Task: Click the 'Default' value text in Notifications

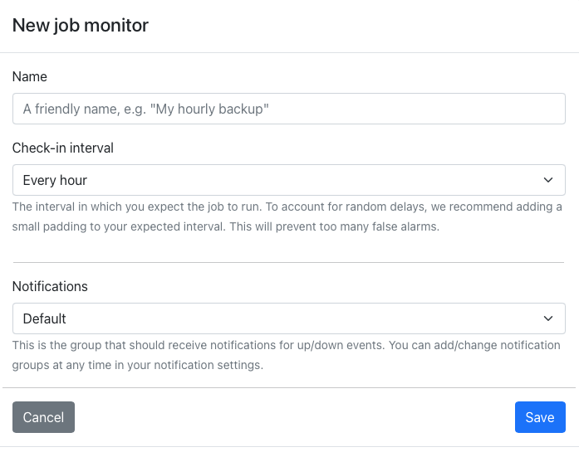Action: click(44, 319)
